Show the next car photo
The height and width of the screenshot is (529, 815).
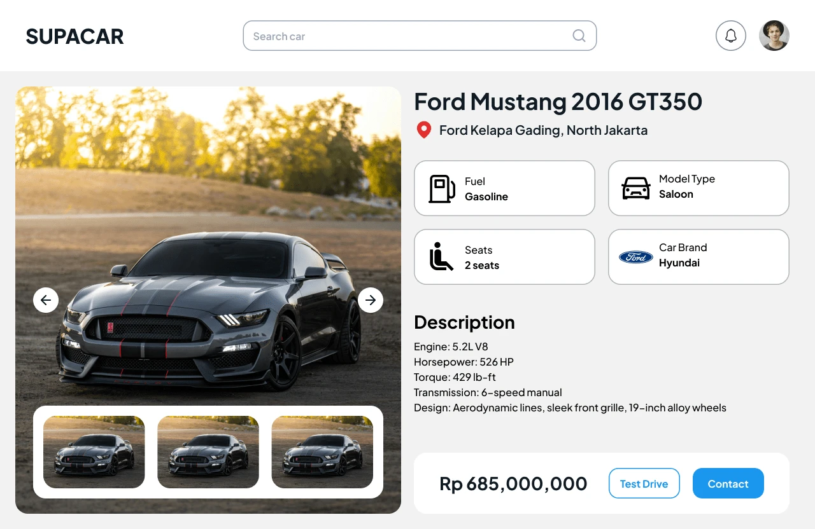click(x=371, y=300)
